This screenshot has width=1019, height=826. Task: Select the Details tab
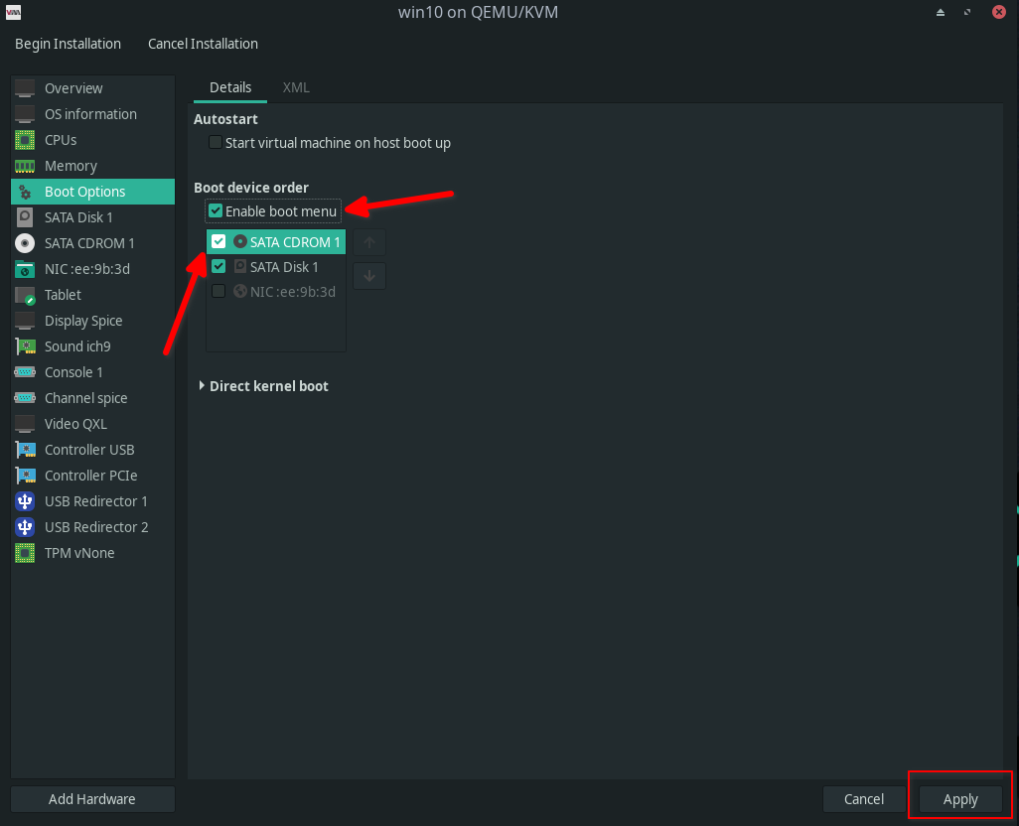(230, 87)
